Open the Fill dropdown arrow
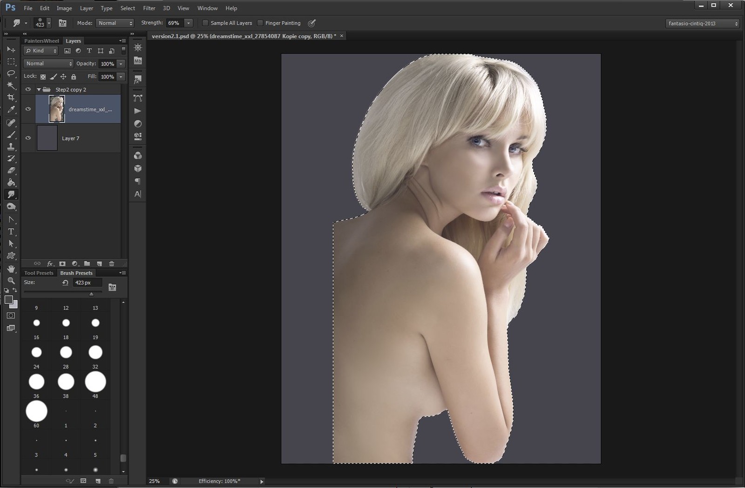Image resolution: width=745 pixels, height=488 pixels. click(x=121, y=77)
